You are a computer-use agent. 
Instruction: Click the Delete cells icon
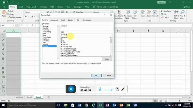coord(149,12)
